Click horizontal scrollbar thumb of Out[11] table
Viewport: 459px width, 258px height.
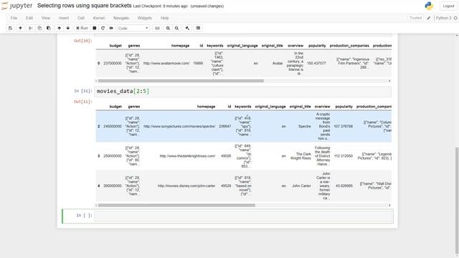(x=176, y=206)
